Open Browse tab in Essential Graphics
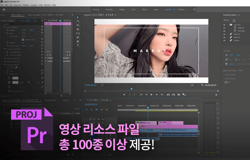Viewport: 250px width, 160px height. [226, 20]
